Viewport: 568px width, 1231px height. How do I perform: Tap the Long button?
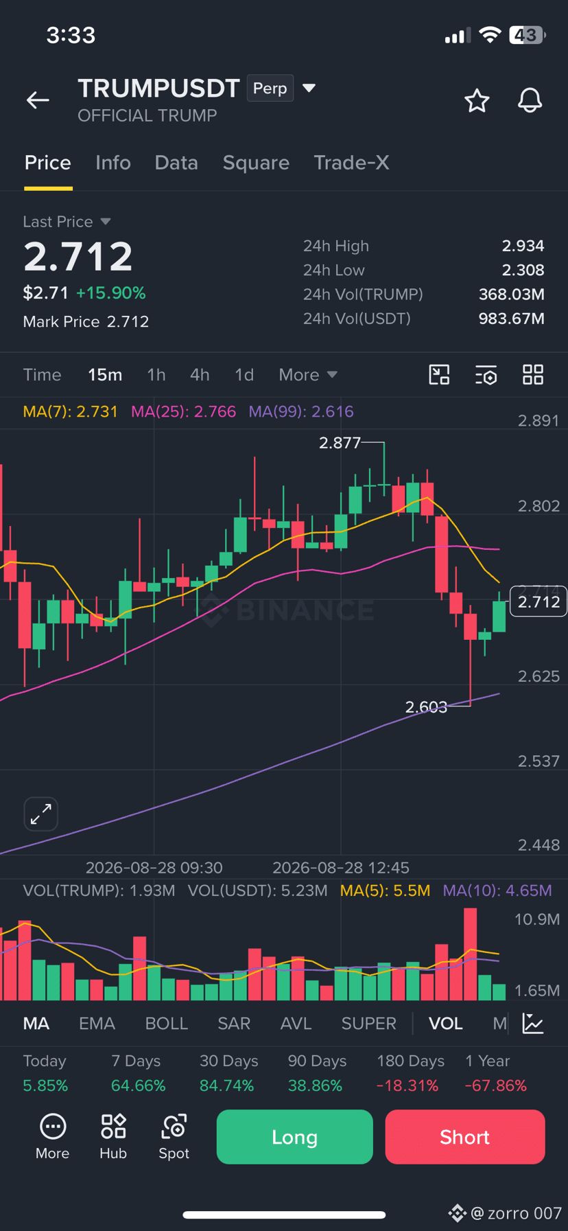295,1137
